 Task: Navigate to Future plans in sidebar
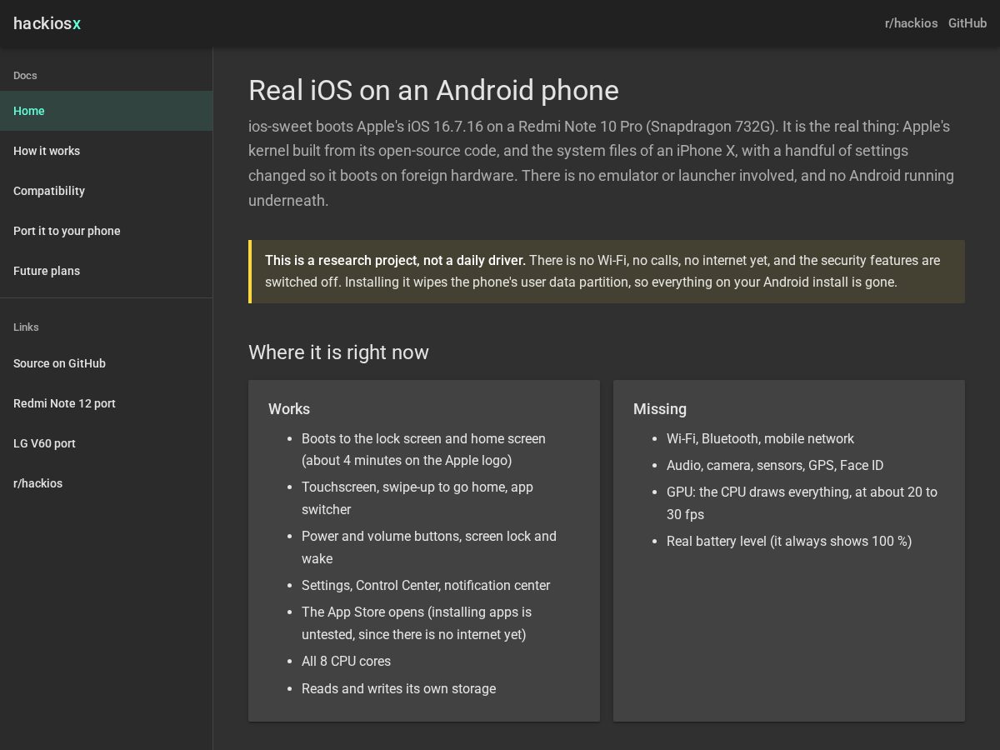coord(107,271)
